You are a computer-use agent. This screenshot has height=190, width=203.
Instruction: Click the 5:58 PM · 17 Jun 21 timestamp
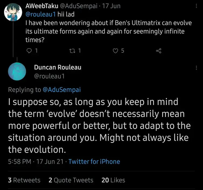tap(36, 161)
